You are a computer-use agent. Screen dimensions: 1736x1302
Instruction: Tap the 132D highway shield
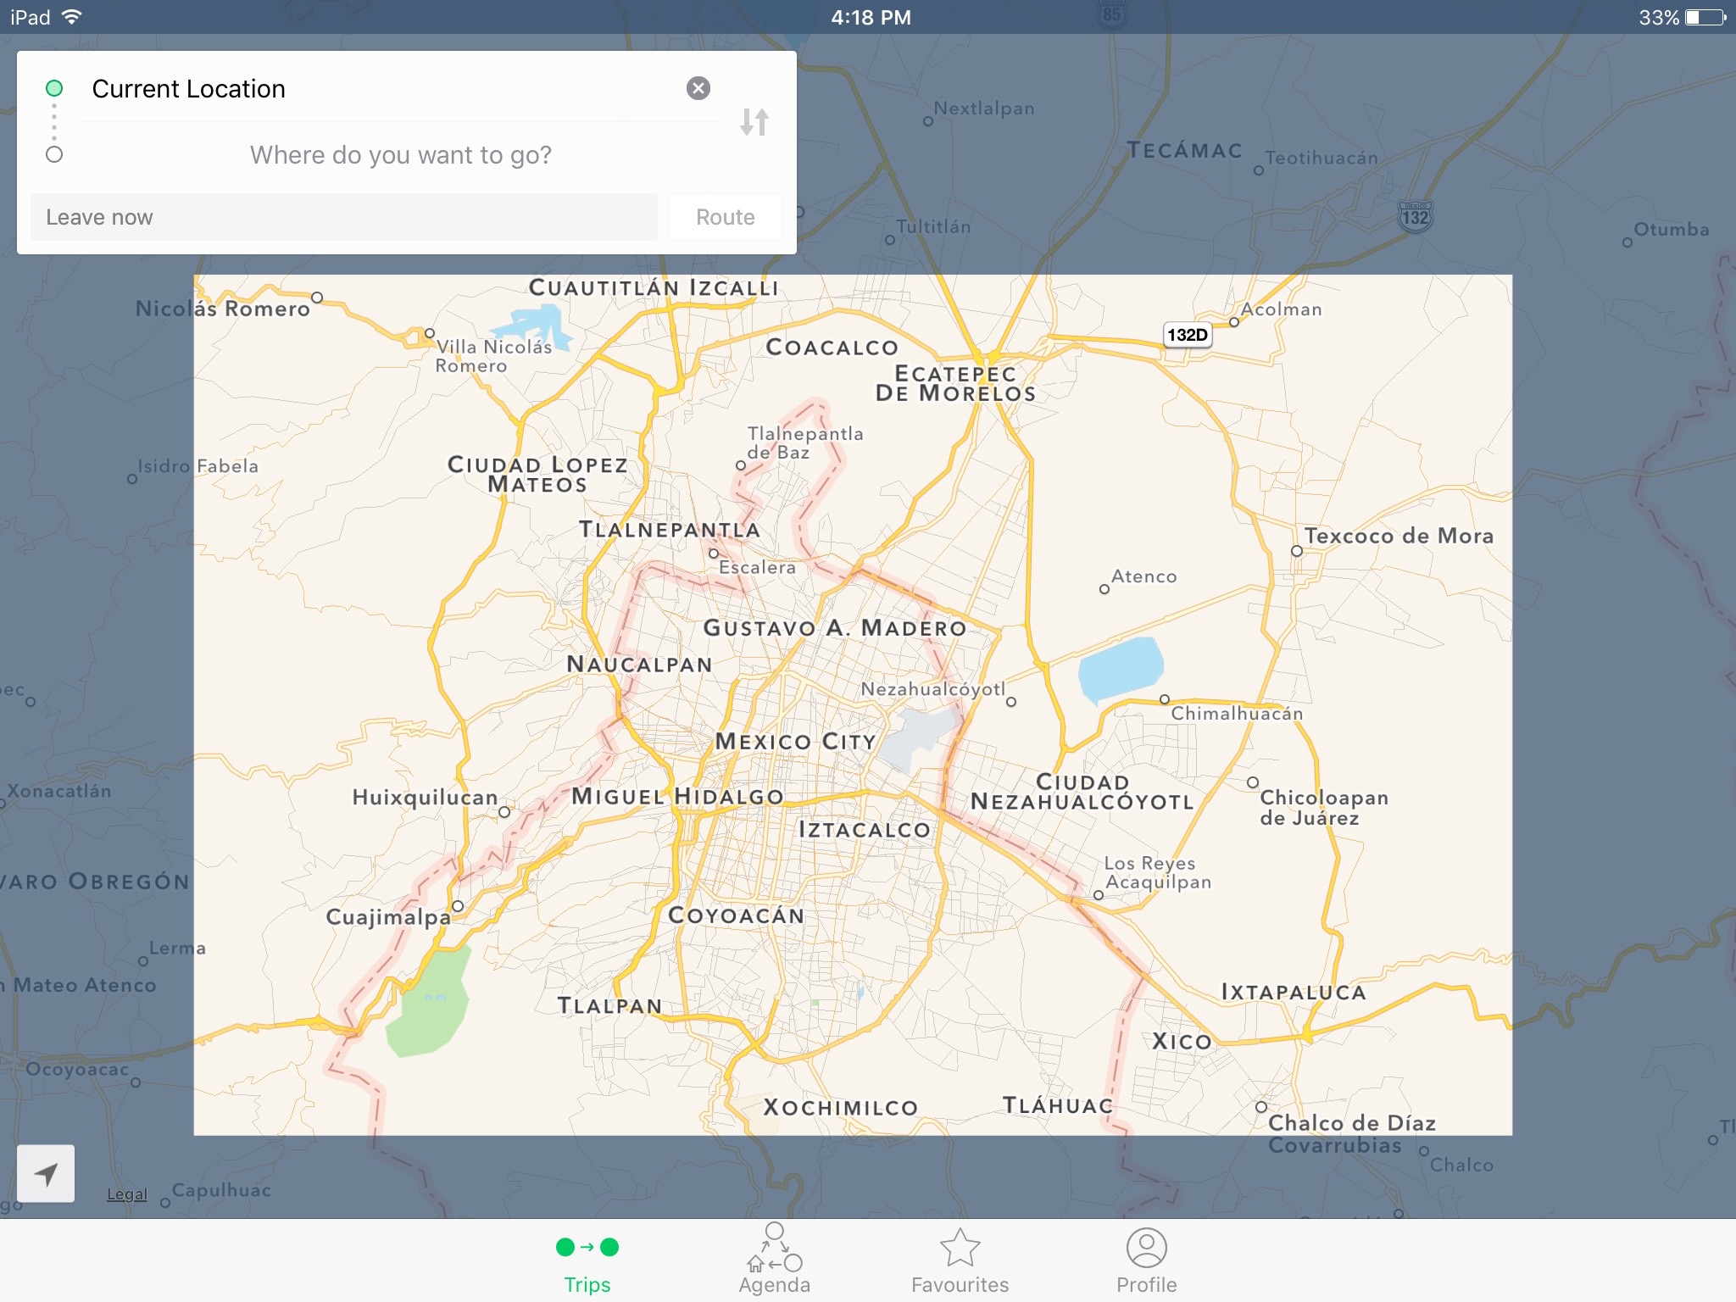1187,335
